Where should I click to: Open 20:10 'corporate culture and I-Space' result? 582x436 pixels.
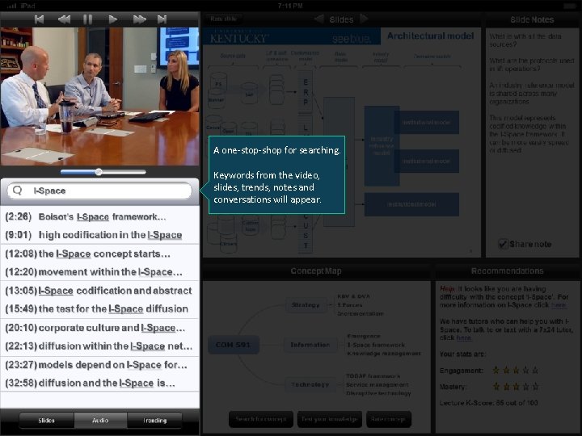point(99,328)
